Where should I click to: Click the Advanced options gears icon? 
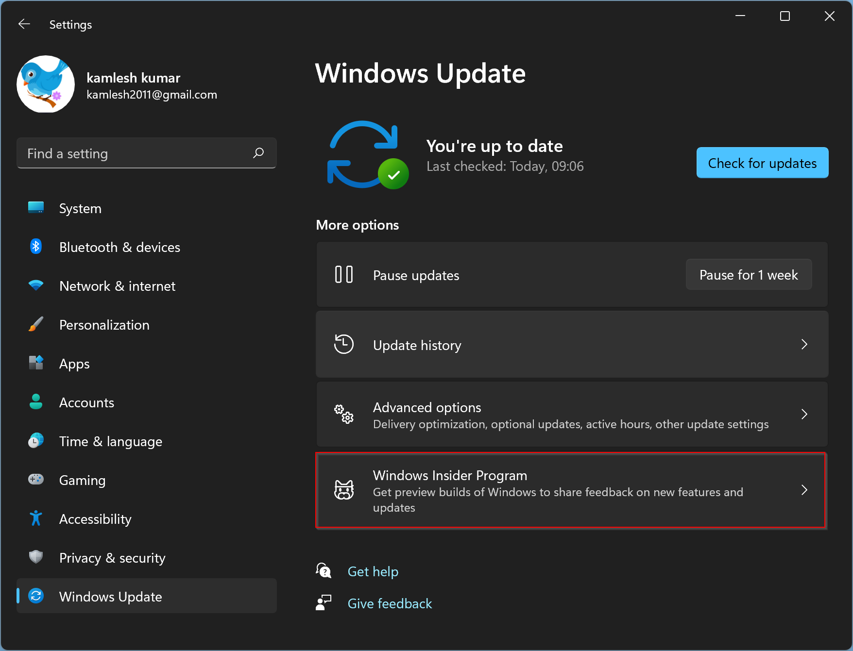click(344, 414)
